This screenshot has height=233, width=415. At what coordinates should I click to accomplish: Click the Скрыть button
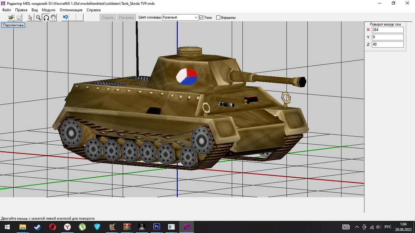108,17
